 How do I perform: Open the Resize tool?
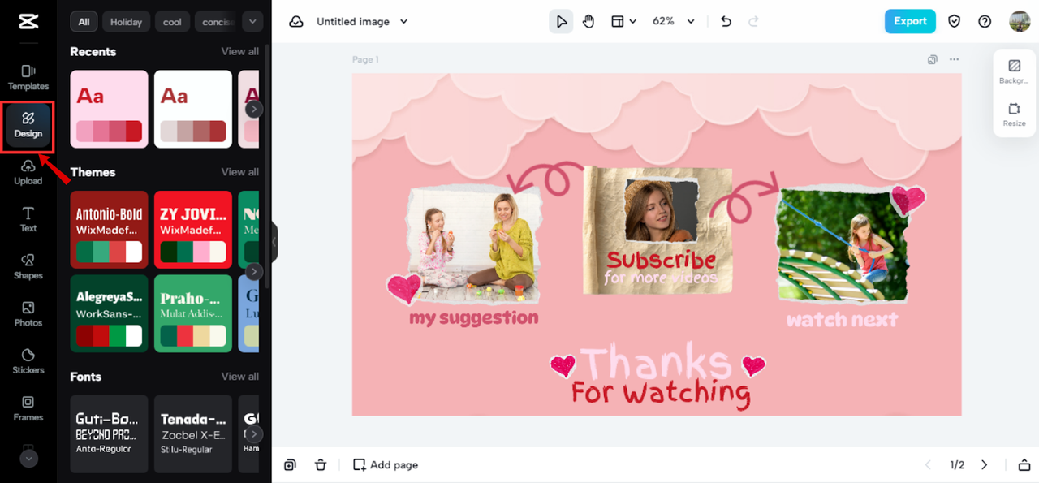1014,114
